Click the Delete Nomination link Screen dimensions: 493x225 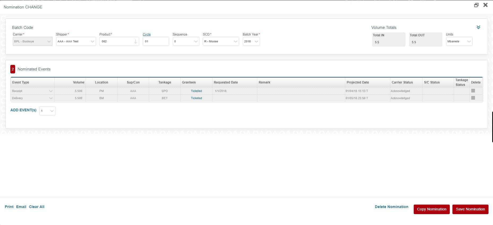(x=391, y=207)
